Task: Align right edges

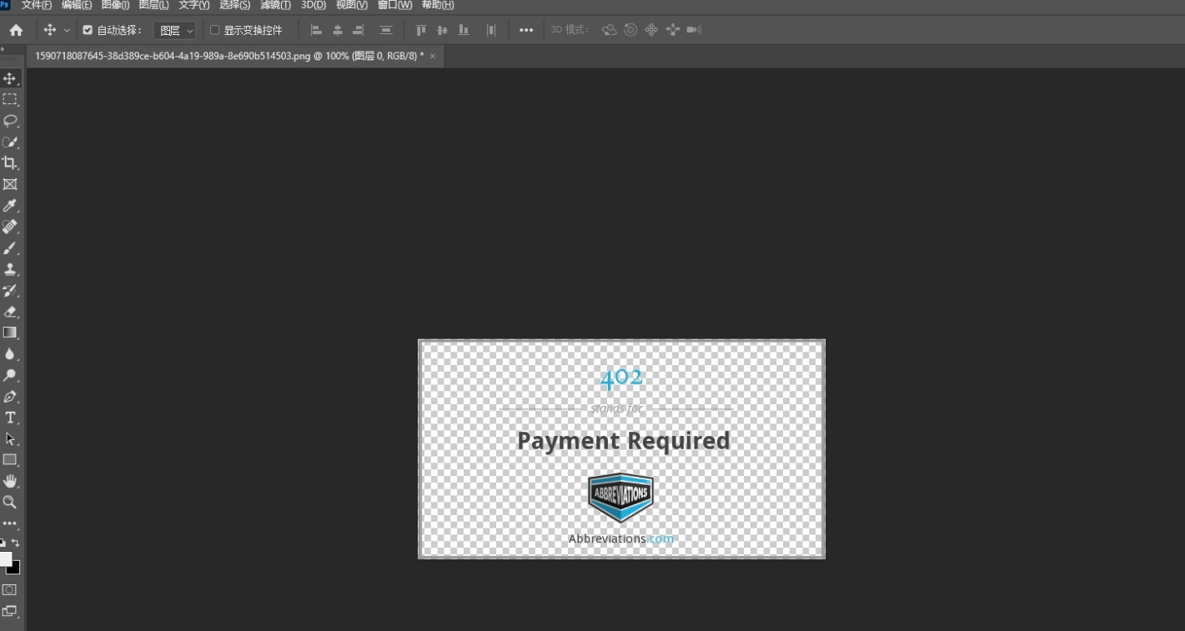Action: 359,30
